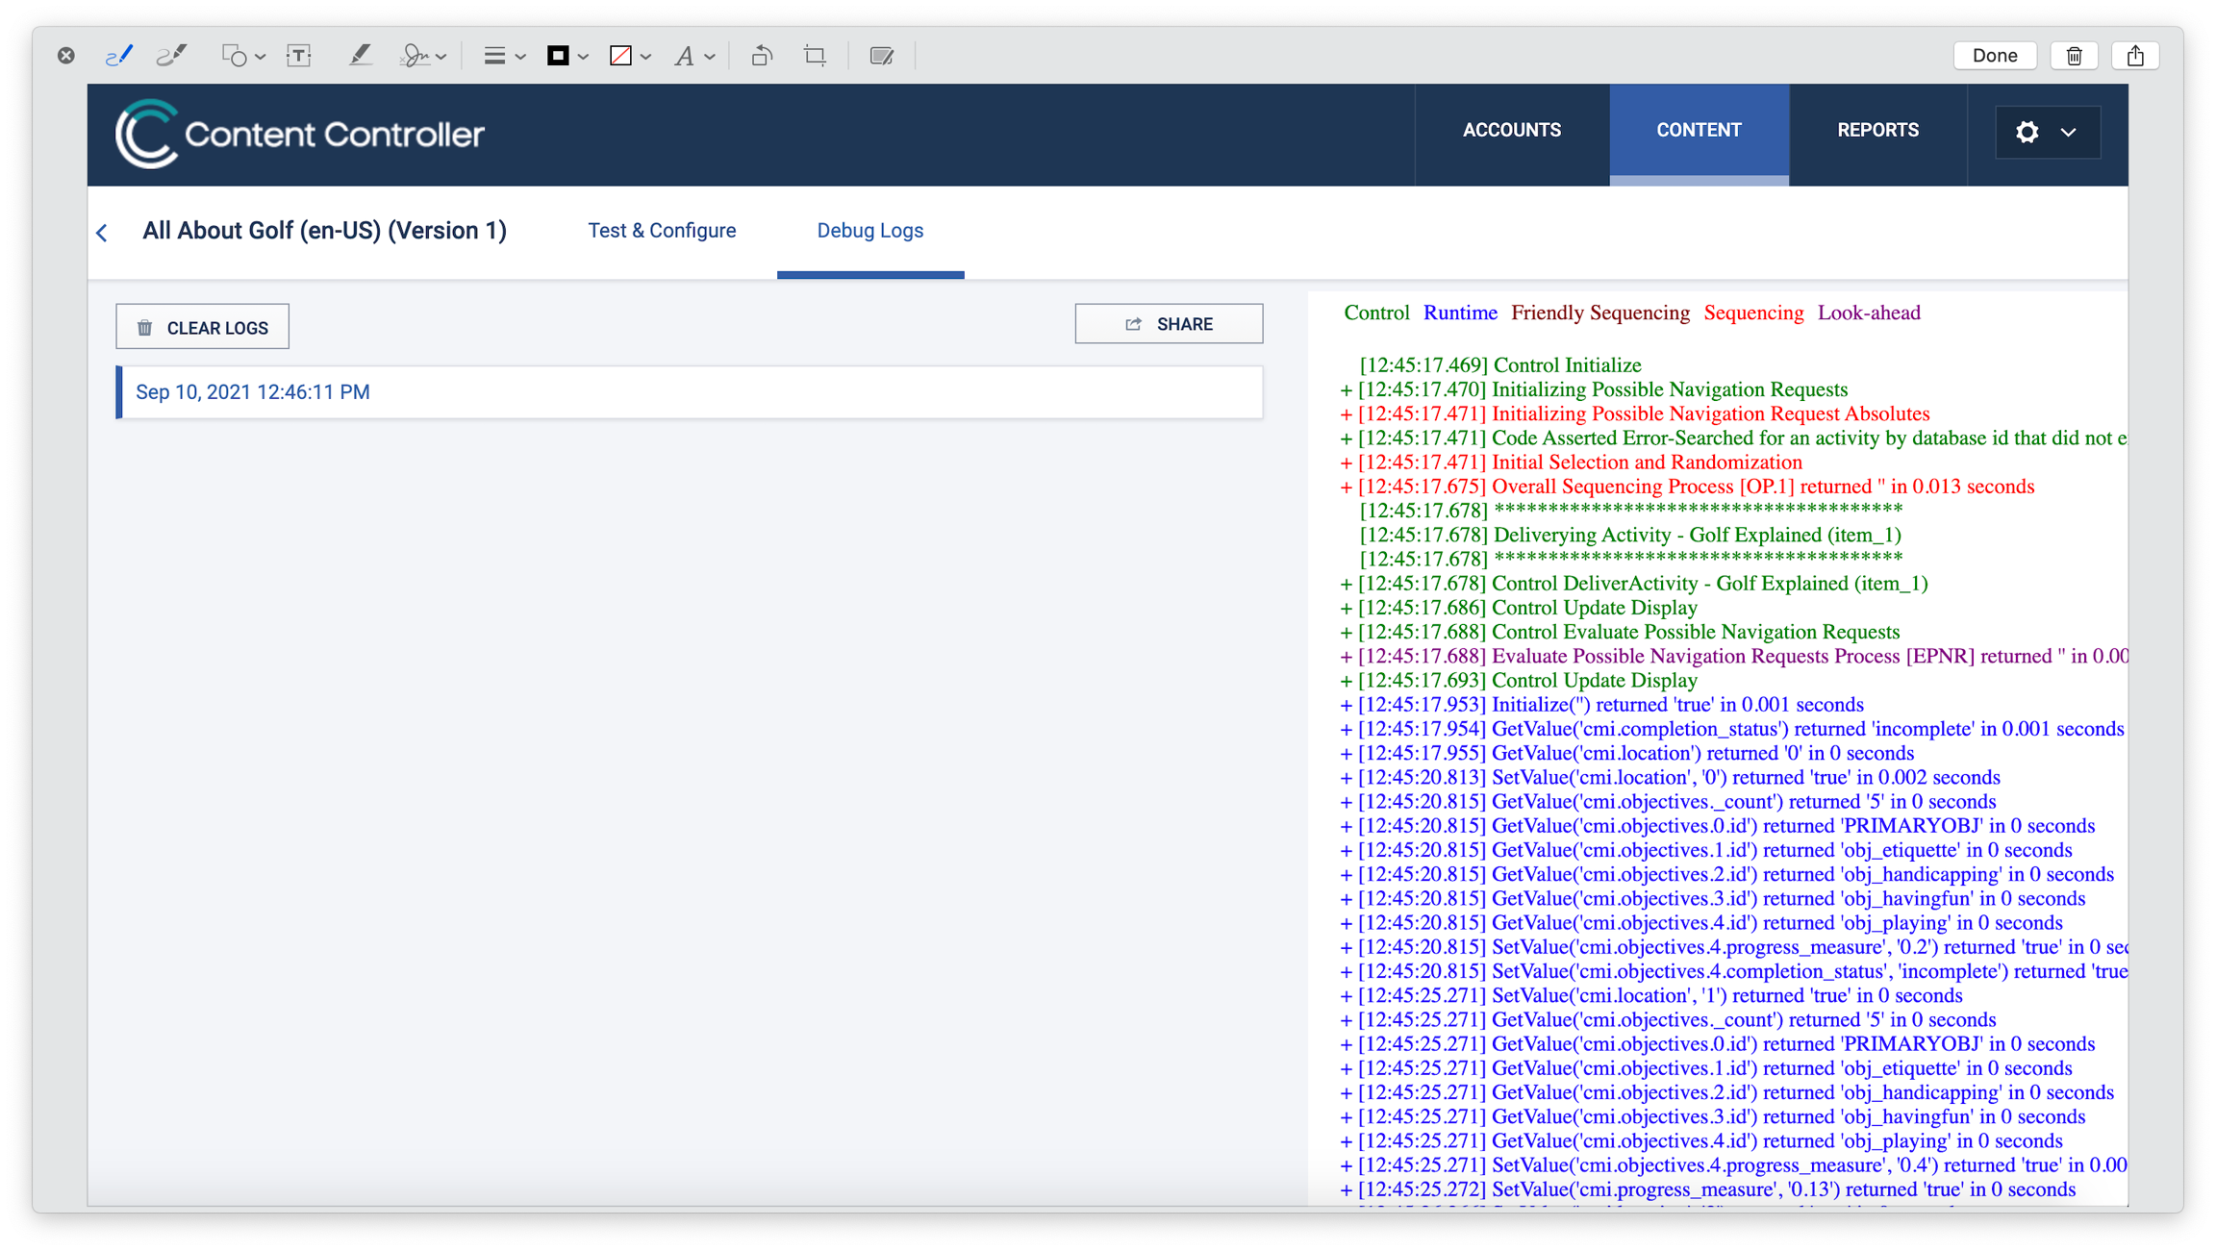Image resolution: width=2216 pixels, height=1251 pixels.
Task: Open the CONTENT navigation tab
Action: click(x=1699, y=131)
